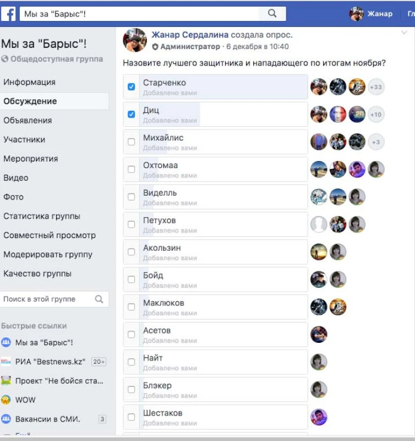Show the +33 more voters for Старченко
The image size is (415, 441).
[x=376, y=87]
